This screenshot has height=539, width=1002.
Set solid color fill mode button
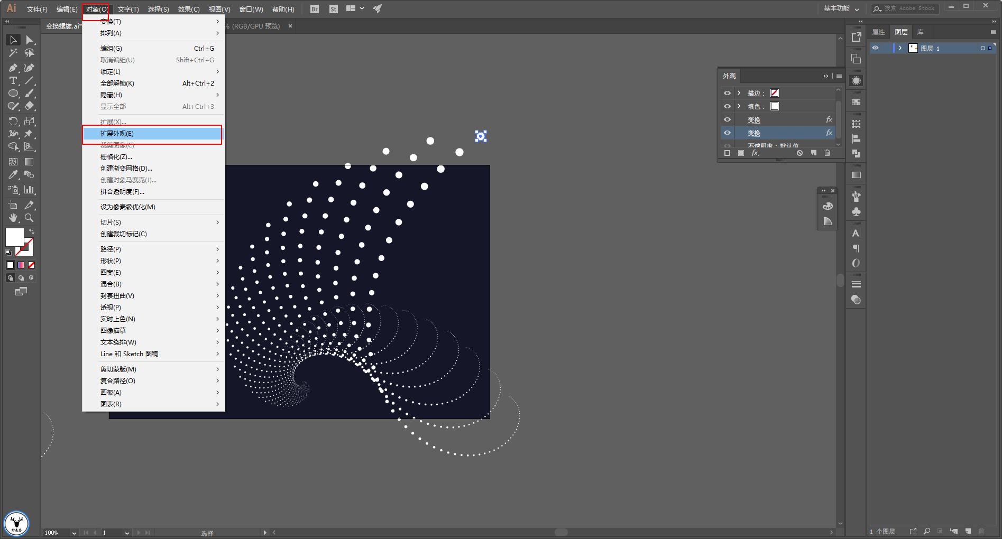click(x=10, y=265)
